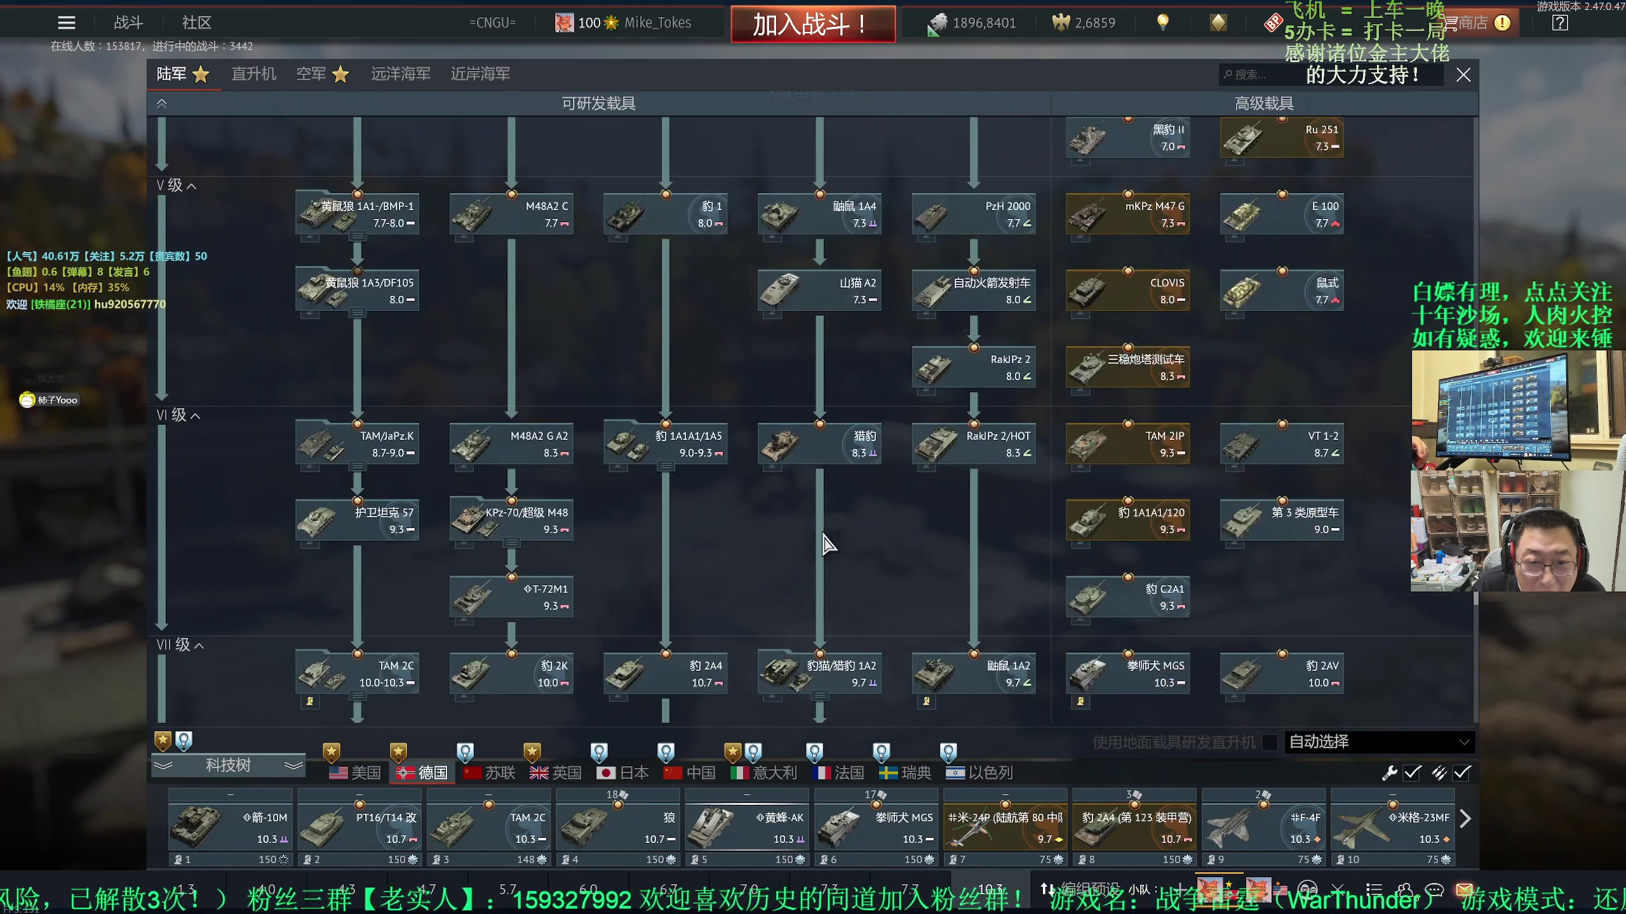Select crew slot 5 with 黄蜂-AK
Screen dimensions: 1626x914
tap(747, 828)
